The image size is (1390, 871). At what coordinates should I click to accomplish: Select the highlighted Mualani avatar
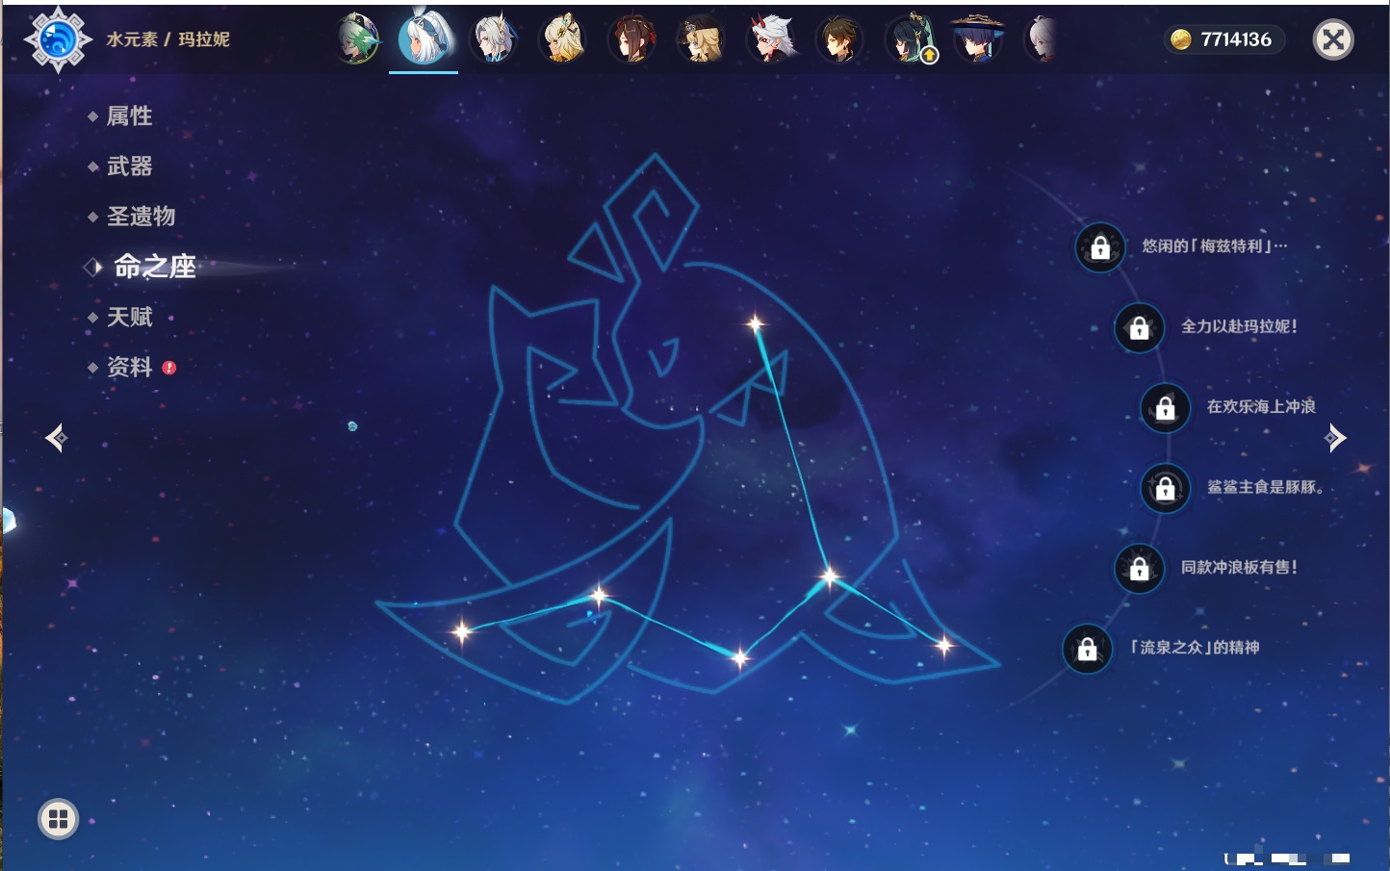[x=425, y=38]
